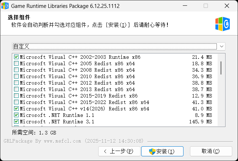Image resolution: width=238 pixels, height=161 pixels.
Task: Close the installer window
Action: coord(227,6)
